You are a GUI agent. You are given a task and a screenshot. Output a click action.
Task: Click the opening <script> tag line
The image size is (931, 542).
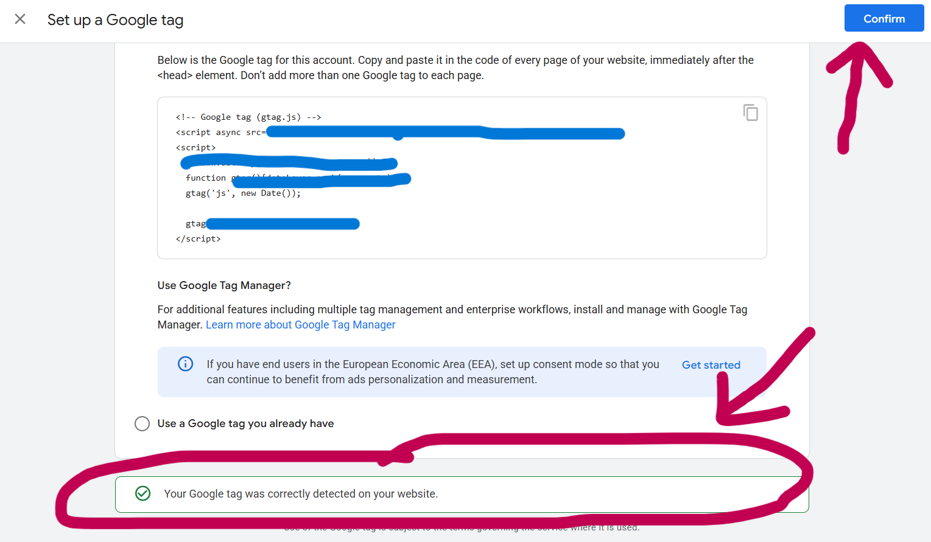click(x=195, y=147)
